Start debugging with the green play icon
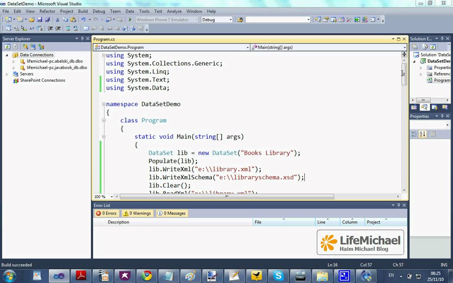453x283 pixels. (130, 19)
